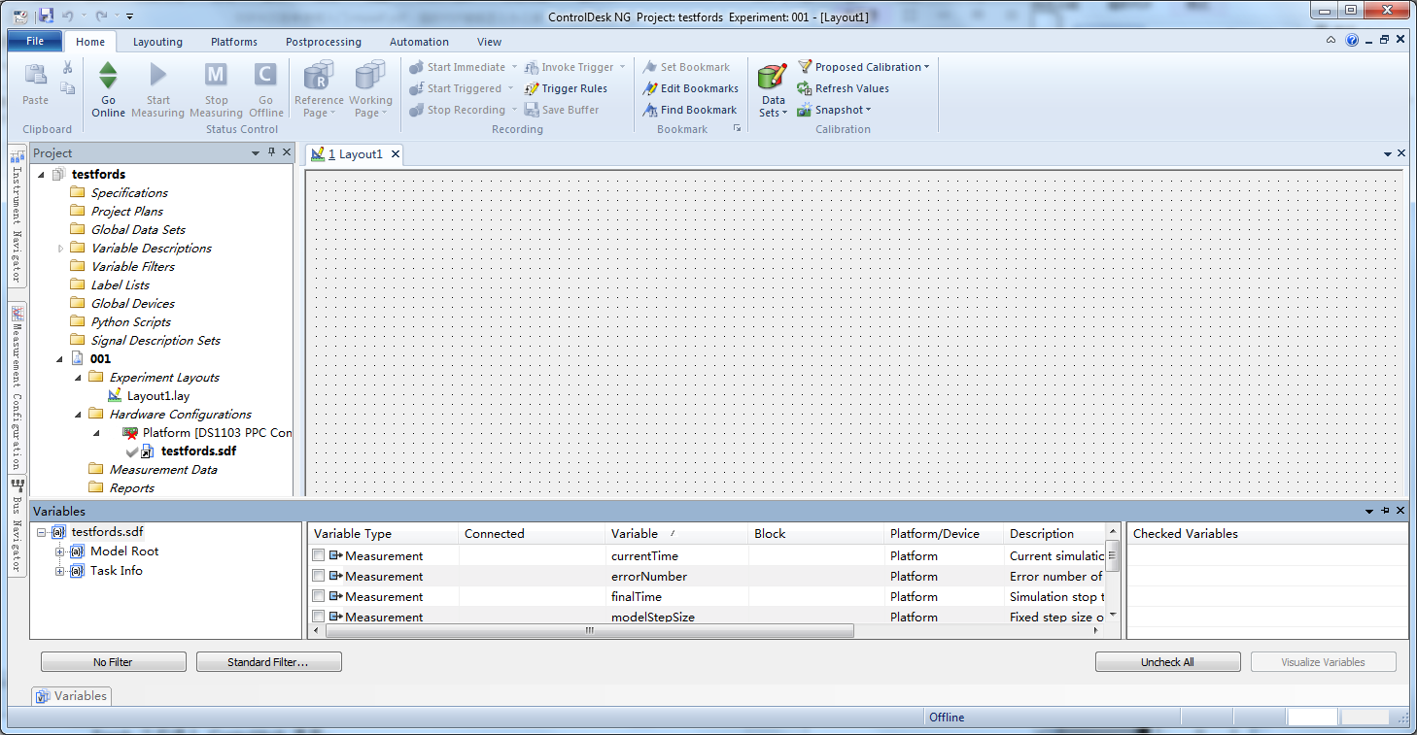The width and height of the screenshot is (1417, 735).
Task: Click Find Bookmark
Action: tap(689, 110)
